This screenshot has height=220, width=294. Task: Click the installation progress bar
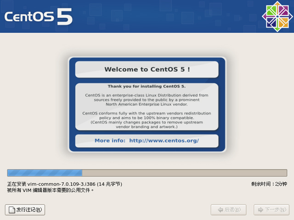(x=147, y=173)
